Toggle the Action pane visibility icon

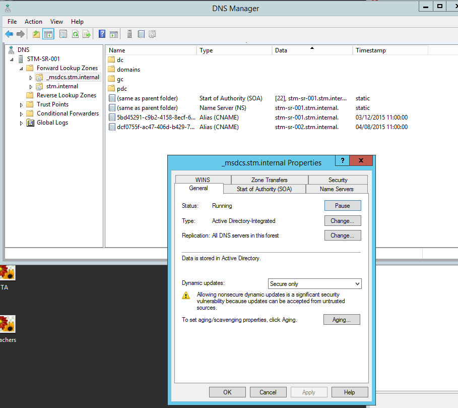point(113,34)
